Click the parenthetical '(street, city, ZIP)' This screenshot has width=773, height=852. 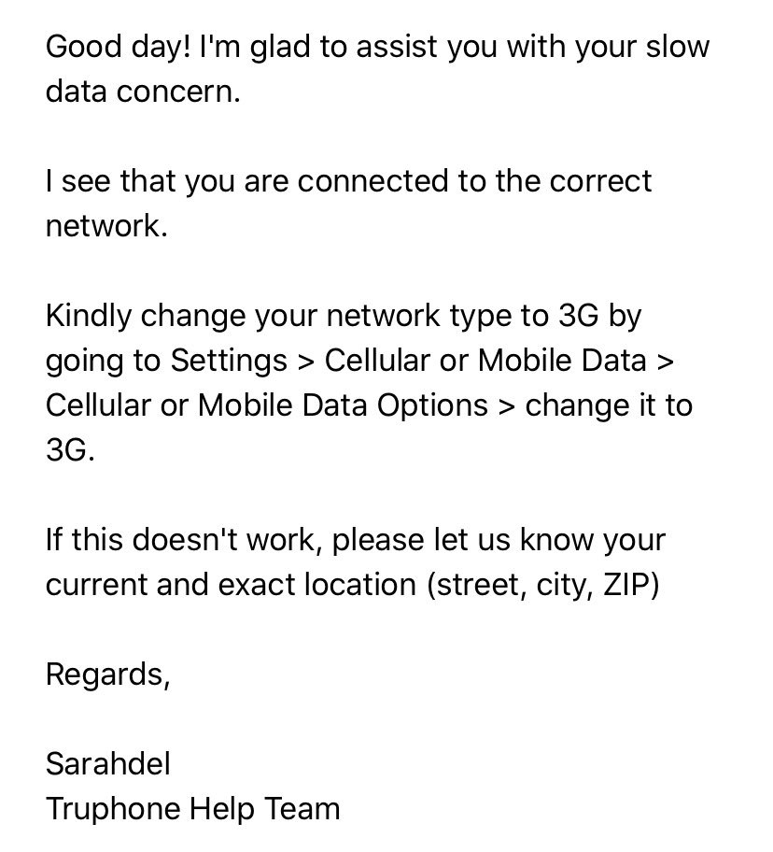[x=543, y=585]
